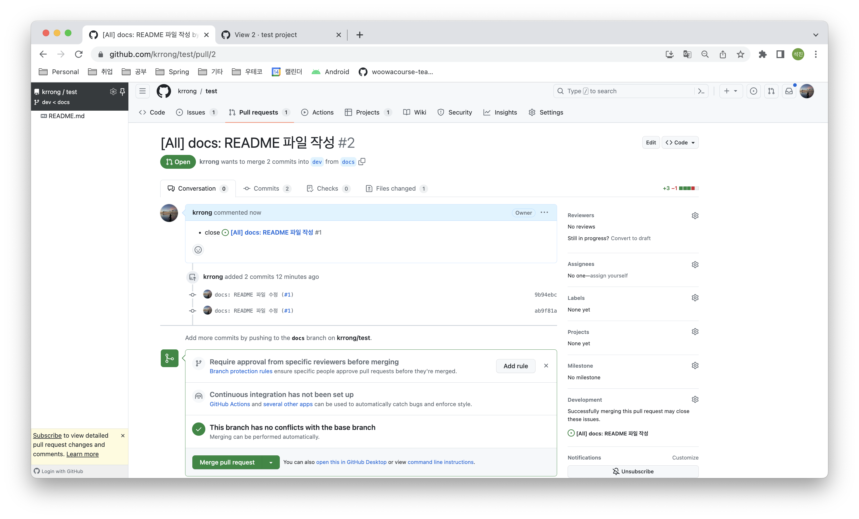The image size is (859, 519).
Task: Open the Create new plus dropdown
Action: coord(731,91)
